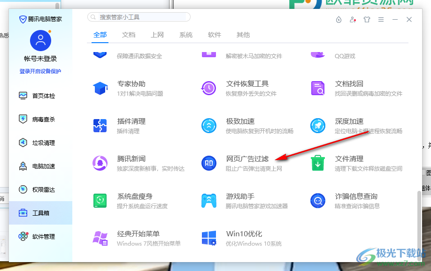Click the 腾讯新闻 title text
Image resolution: width=431 pixels, height=271 pixels.
click(x=131, y=158)
